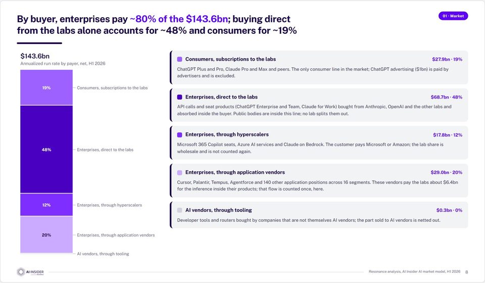Select the 19% consumers bar segment

(46, 87)
